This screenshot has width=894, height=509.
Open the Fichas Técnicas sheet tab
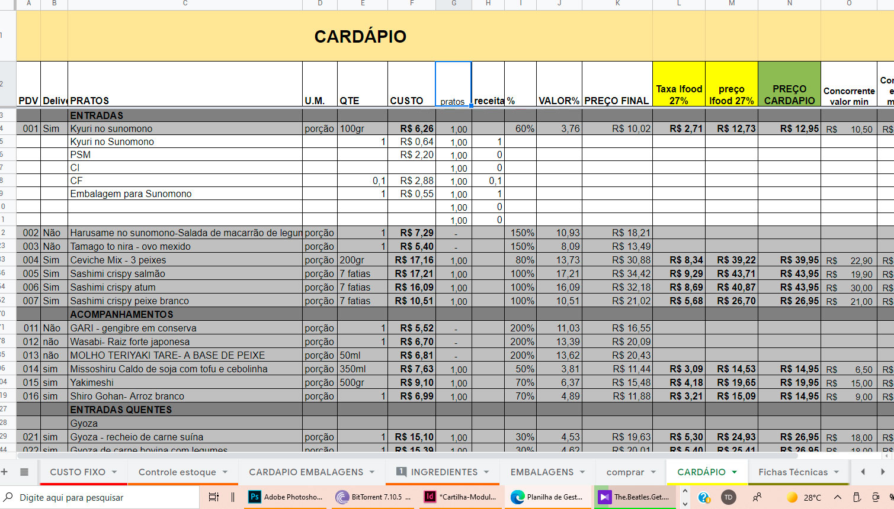tap(793, 472)
